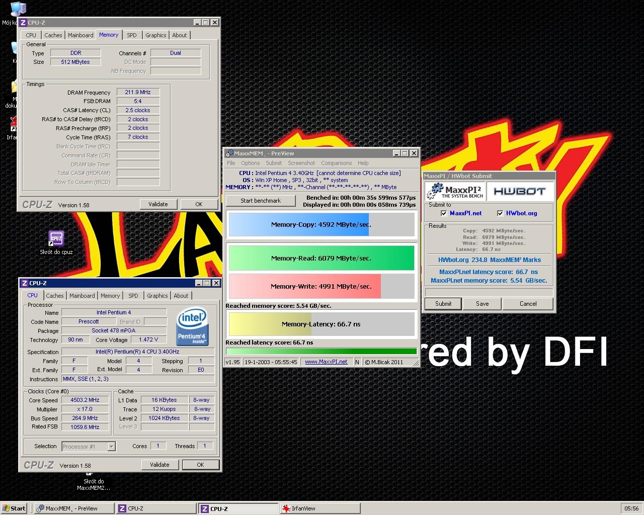644x515 pixels.
Task: Select CPU tab in upper CPU-Z window
Action: click(x=31, y=35)
